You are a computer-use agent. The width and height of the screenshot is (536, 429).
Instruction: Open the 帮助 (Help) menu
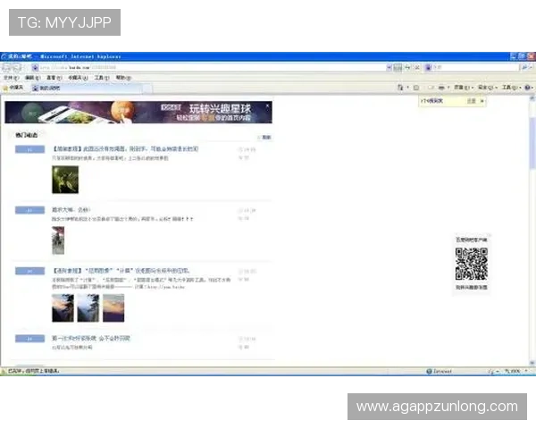[123, 78]
